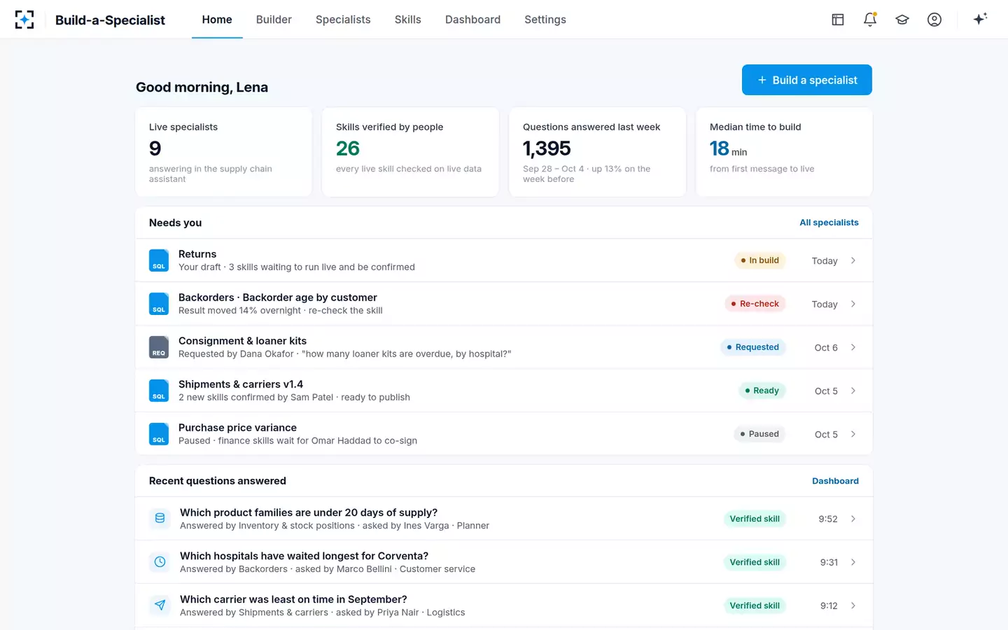1008x630 pixels.
Task: Expand the Backorders row chevron
Action: 853,304
